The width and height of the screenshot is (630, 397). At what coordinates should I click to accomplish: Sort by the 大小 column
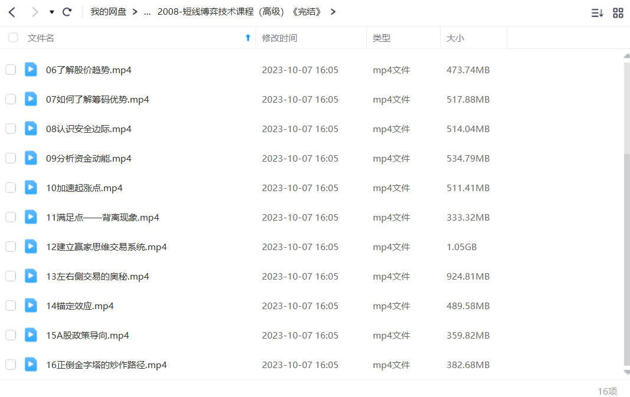pyautogui.click(x=455, y=38)
